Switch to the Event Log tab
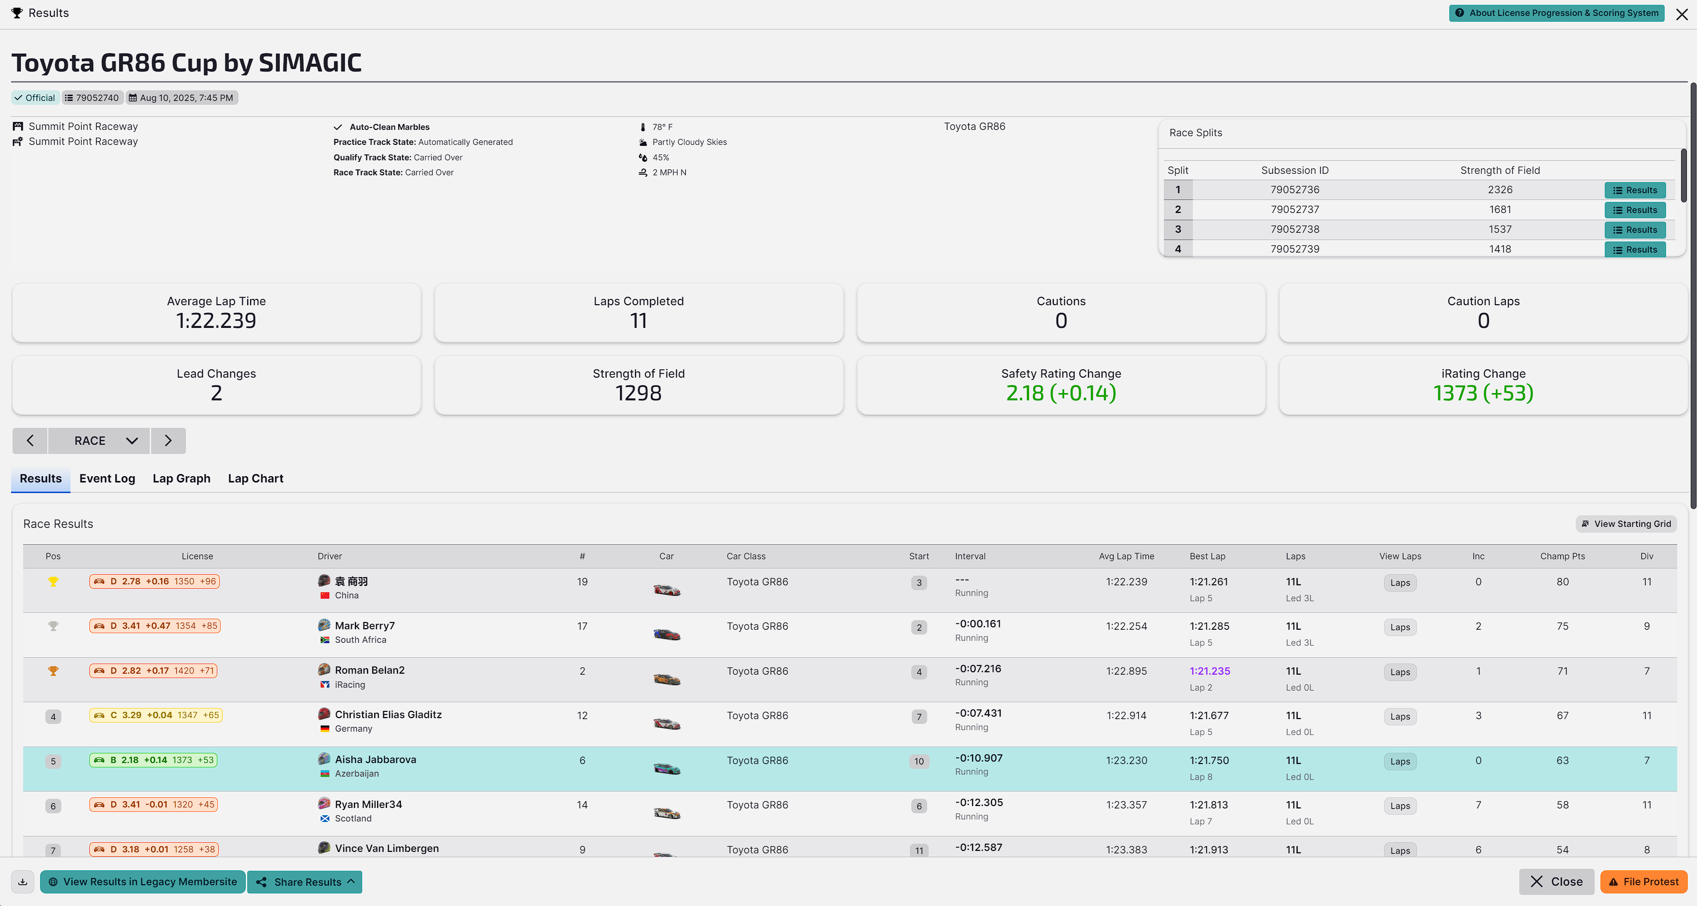 point(107,479)
